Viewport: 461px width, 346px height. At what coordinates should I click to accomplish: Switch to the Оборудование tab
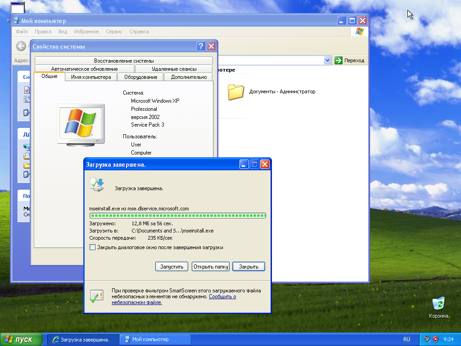pyautogui.click(x=140, y=77)
